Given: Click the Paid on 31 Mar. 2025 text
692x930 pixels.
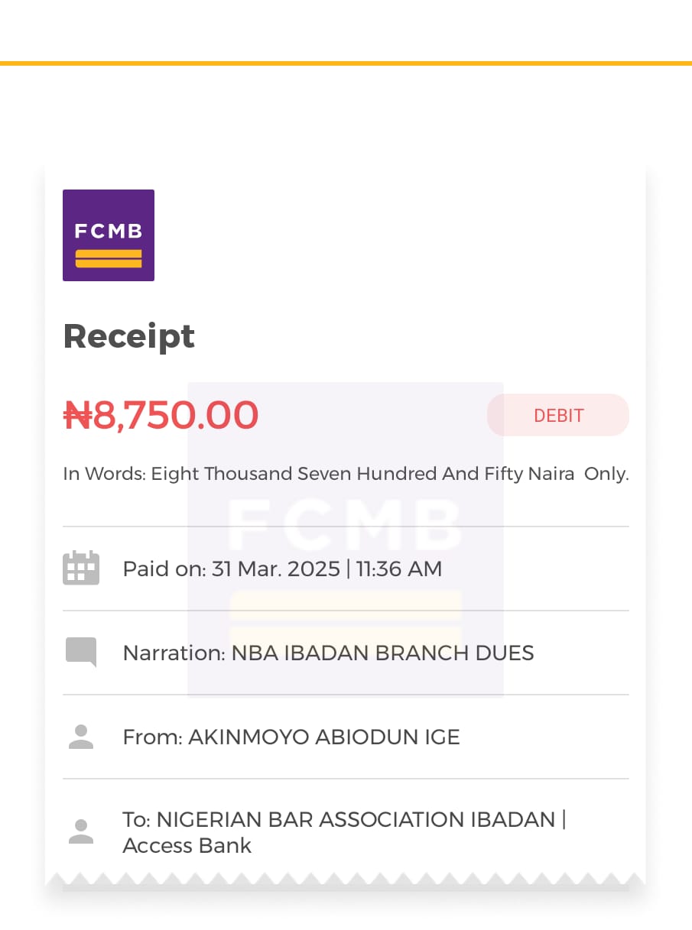Looking at the screenshot, I should [x=232, y=569].
